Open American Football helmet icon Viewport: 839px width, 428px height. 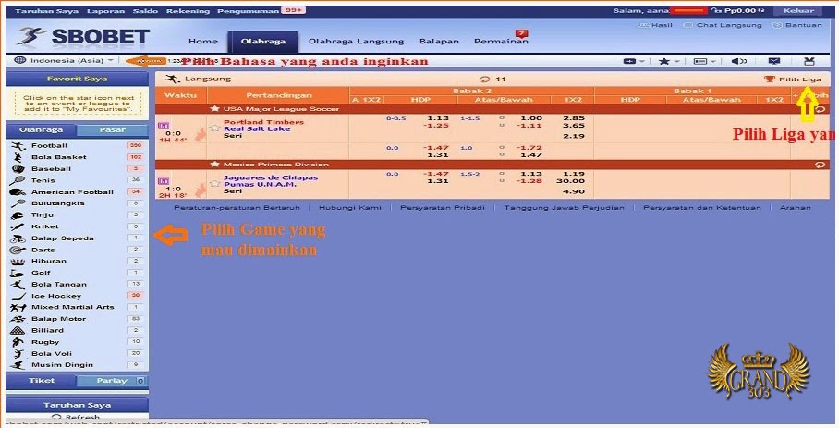[18, 192]
